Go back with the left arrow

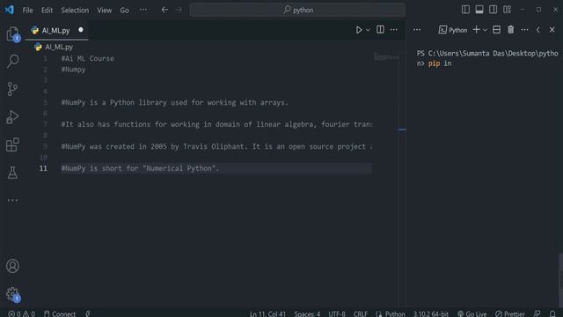pos(165,10)
